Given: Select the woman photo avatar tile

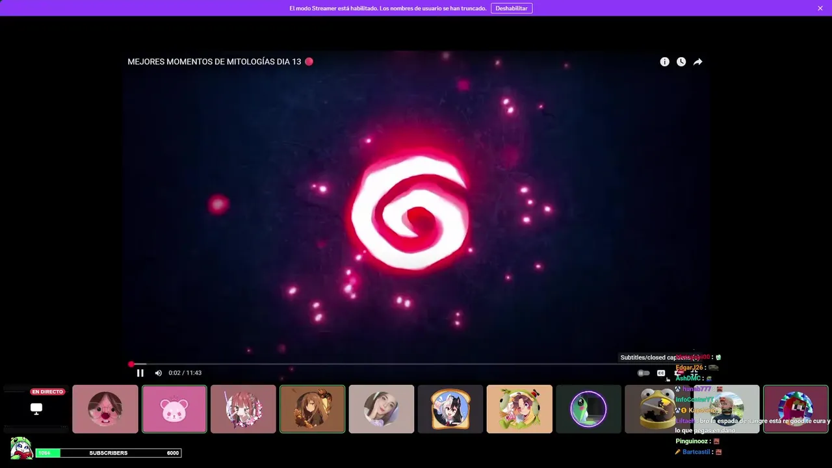Looking at the screenshot, I should pyautogui.click(x=382, y=409).
